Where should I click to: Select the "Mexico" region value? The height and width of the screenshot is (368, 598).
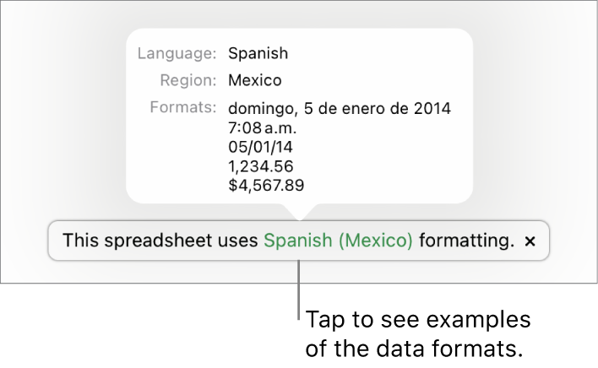pos(254,81)
